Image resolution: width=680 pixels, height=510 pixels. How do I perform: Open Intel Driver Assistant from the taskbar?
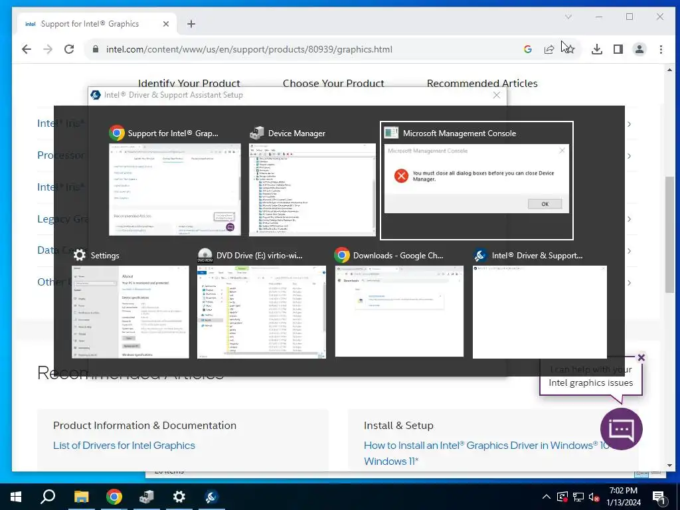click(212, 497)
